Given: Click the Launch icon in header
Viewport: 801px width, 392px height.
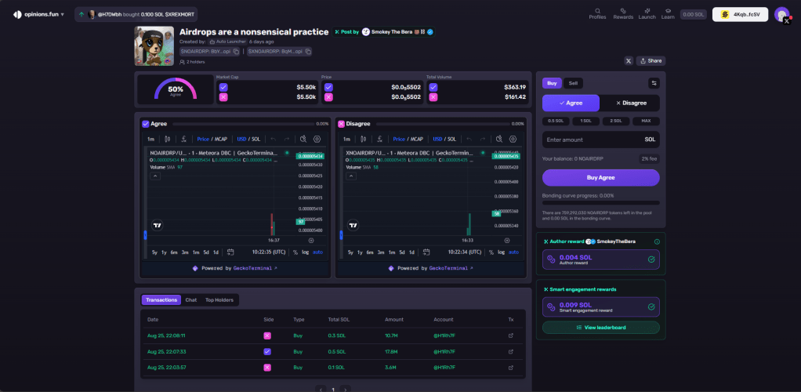Looking at the screenshot, I should coord(647,11).
